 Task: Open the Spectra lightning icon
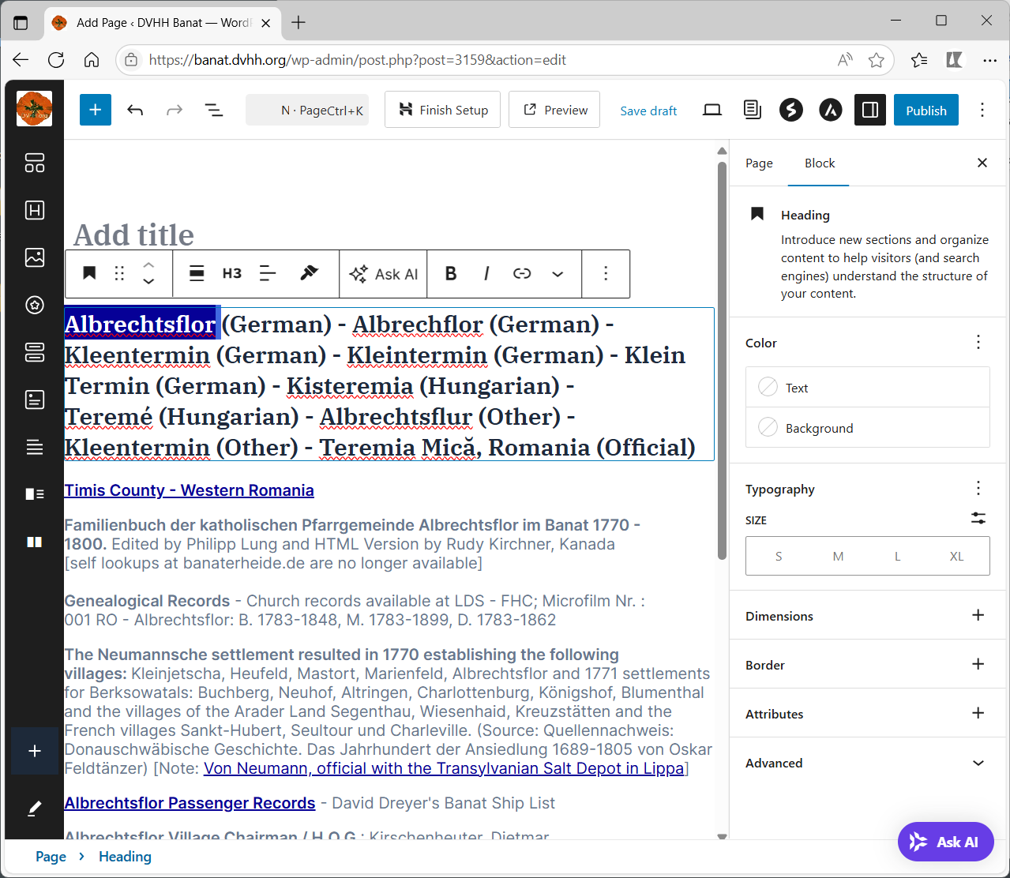click(791, 110)
